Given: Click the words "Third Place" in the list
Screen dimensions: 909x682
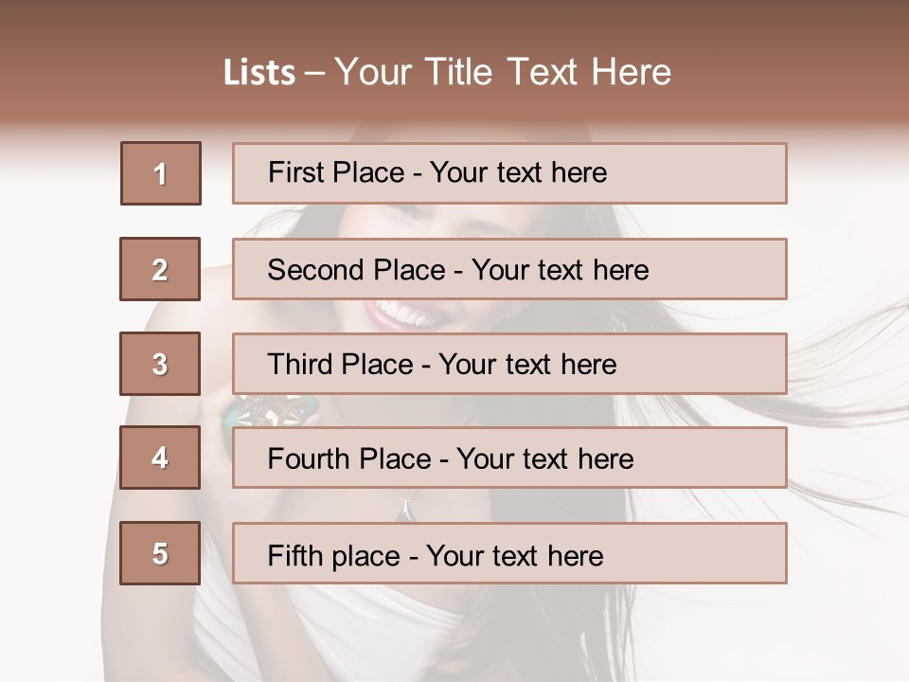Looking at the screenshot, I should [x=341, y=364].
